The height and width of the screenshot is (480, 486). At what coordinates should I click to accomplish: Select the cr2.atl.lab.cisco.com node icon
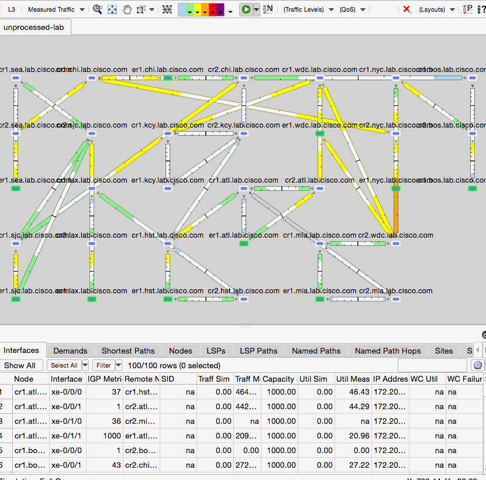click(320, 188)
